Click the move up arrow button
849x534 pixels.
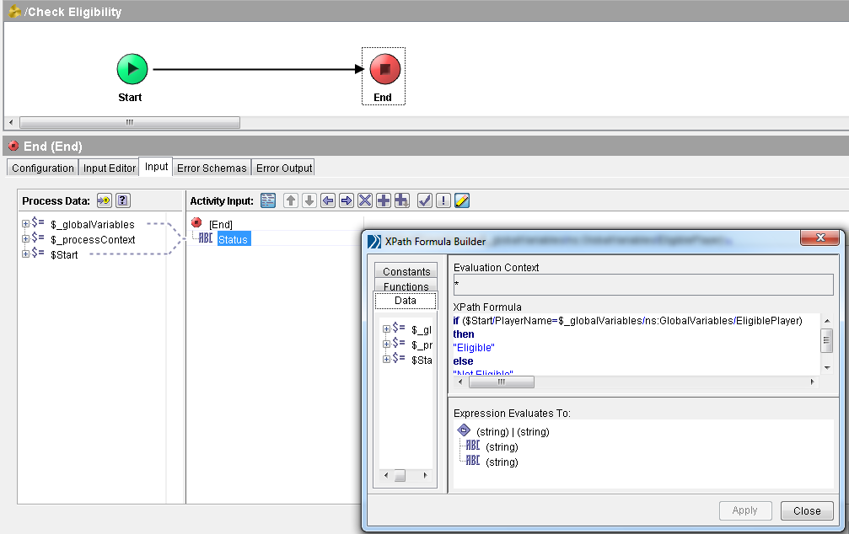pos(291,200)
